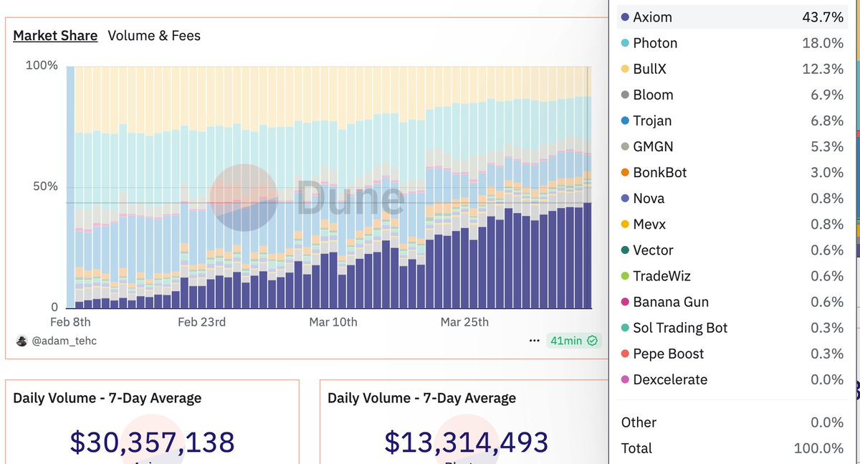Click the Axiom legend color dot
Screen dimensions: 860x464
point(625,17)
